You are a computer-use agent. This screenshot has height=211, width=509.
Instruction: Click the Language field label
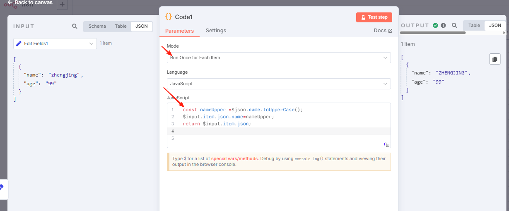click(x=177, y=72)
